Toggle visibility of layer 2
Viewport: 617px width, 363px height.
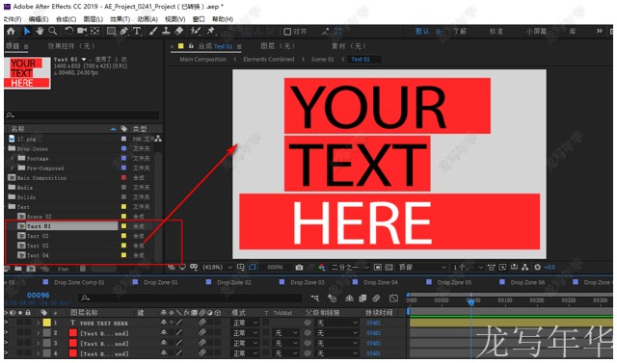tap(7, 333)
